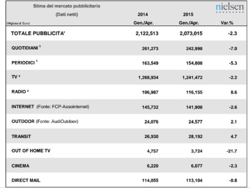
Task: Select the OUT OF HOME TV label
Action: click(31, 151)
